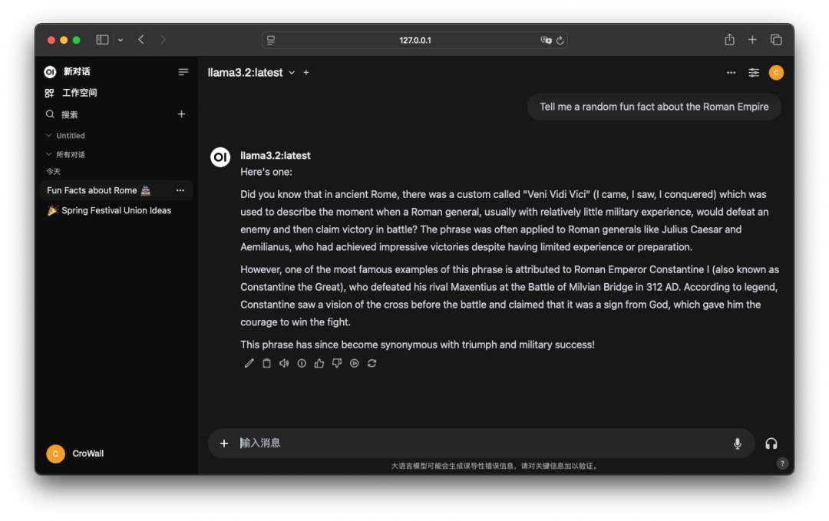Open the llama3.2:latest model selector dropdown
The height and width of the screenshot is (521, 829).
pyautogui.click(x=251, y=72)
